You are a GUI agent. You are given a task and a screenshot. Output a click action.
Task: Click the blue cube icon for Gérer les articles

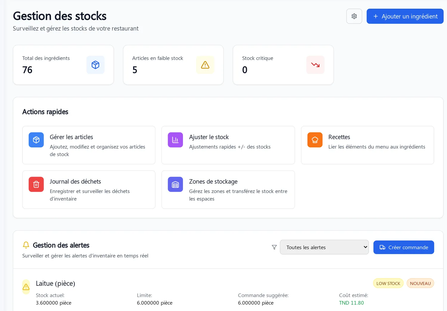pyautogui.click(x=36, y=140)
